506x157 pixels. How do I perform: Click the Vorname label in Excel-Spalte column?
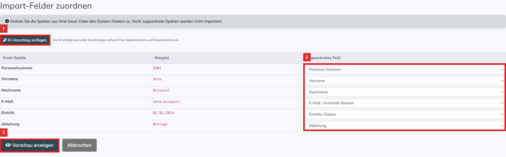[x=10, y=79]
